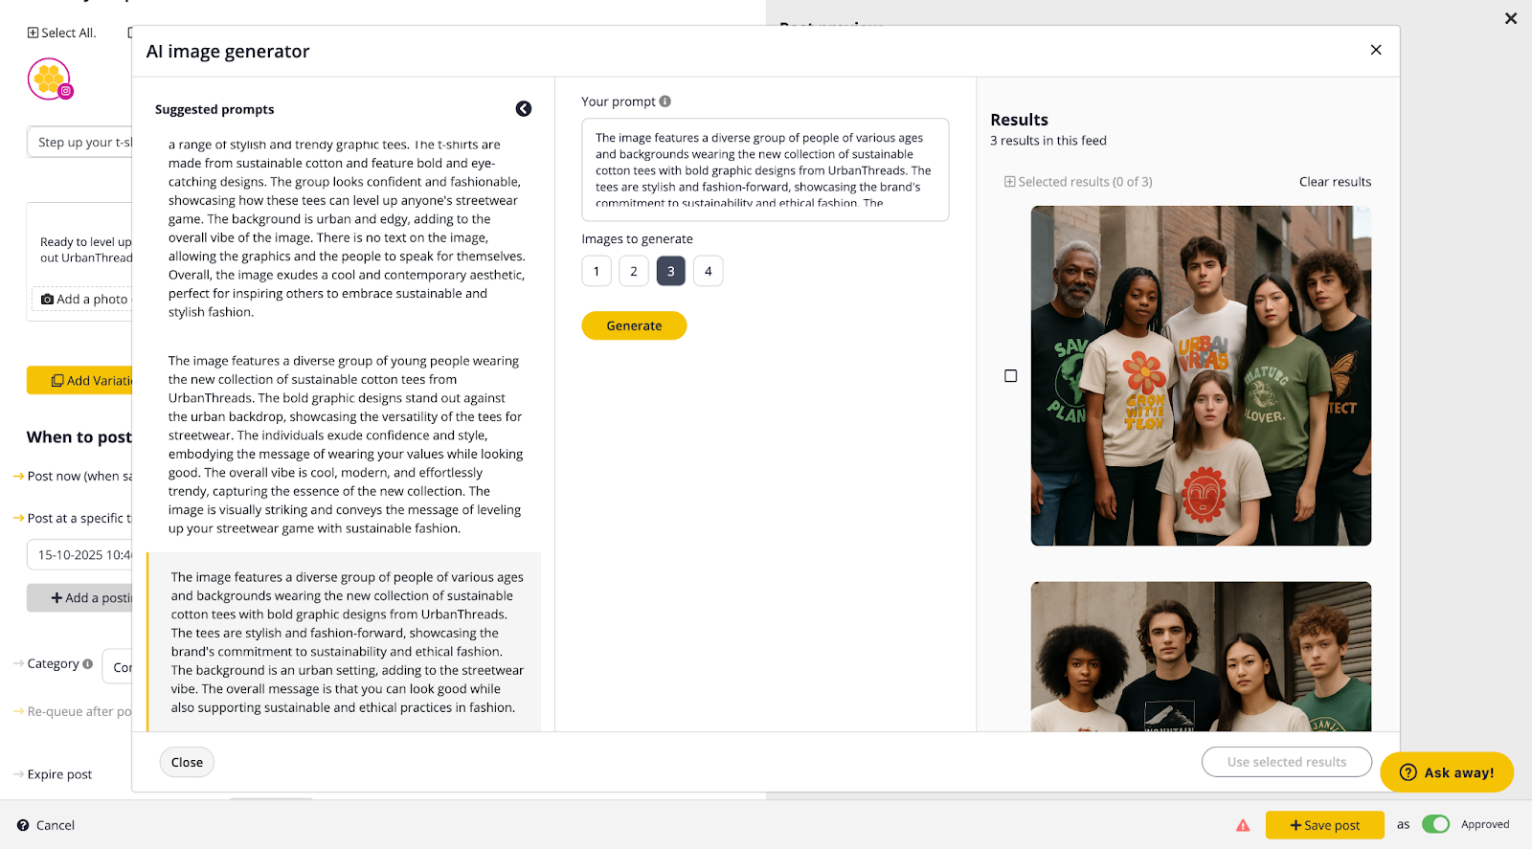Set images to generate to 2

coord(634,271)
